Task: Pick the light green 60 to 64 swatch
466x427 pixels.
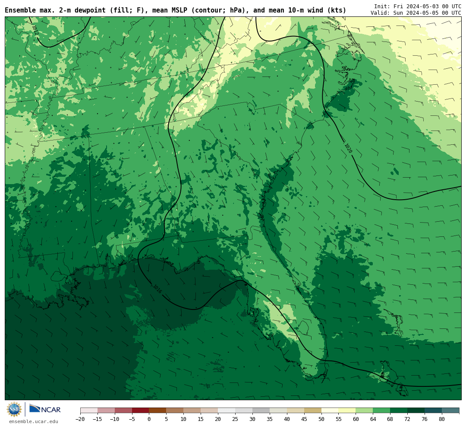Action: click(x=365, y=411)
